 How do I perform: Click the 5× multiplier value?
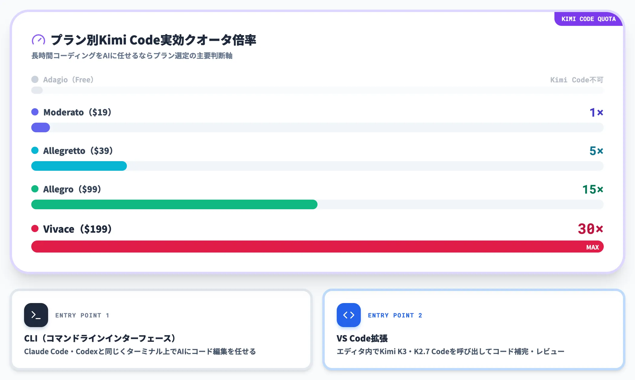coord(596,151)
